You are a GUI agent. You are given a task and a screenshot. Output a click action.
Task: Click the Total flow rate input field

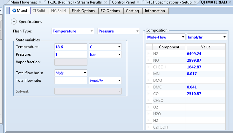pyautogui.click(x=71, y=81)
